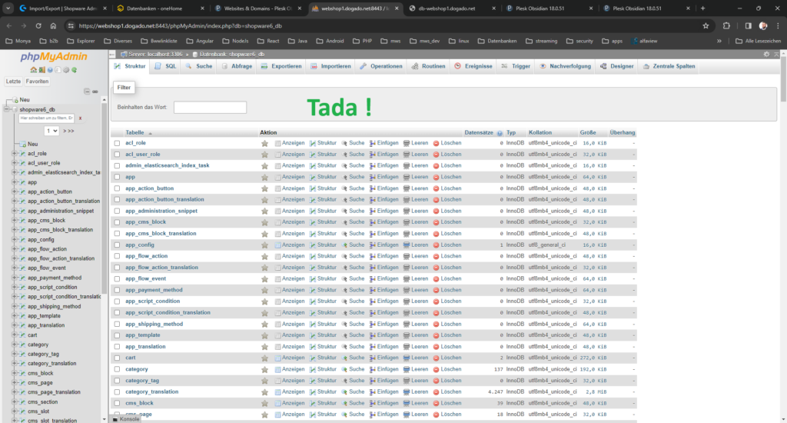Click the favorite star for acl_role
787x423 pixels.
tap(264, 143)
